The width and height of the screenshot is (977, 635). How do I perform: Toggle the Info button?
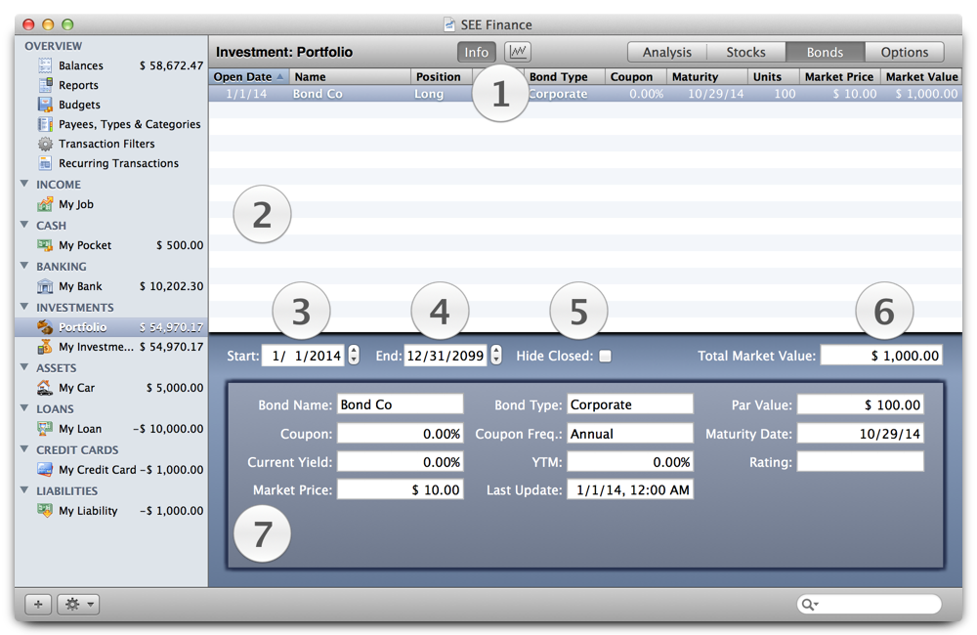476,52
